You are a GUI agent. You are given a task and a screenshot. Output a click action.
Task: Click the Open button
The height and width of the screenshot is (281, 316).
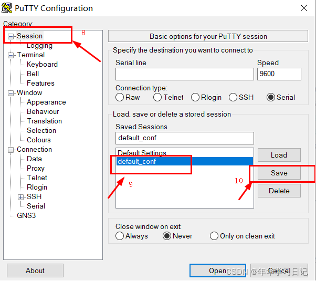pyautogui.click(x=218, y=270)
